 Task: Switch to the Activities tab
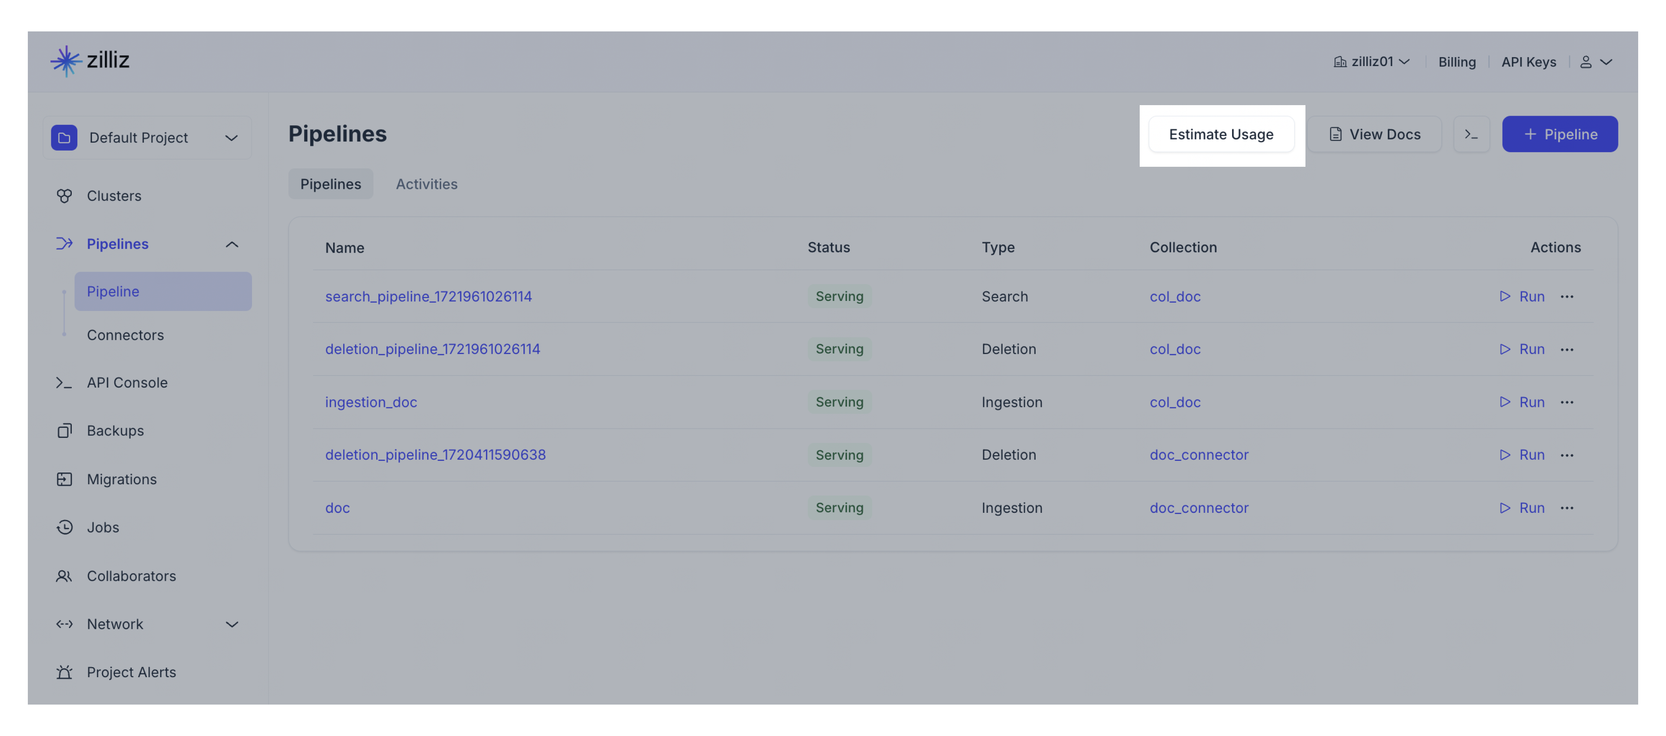tap(426, 184)
